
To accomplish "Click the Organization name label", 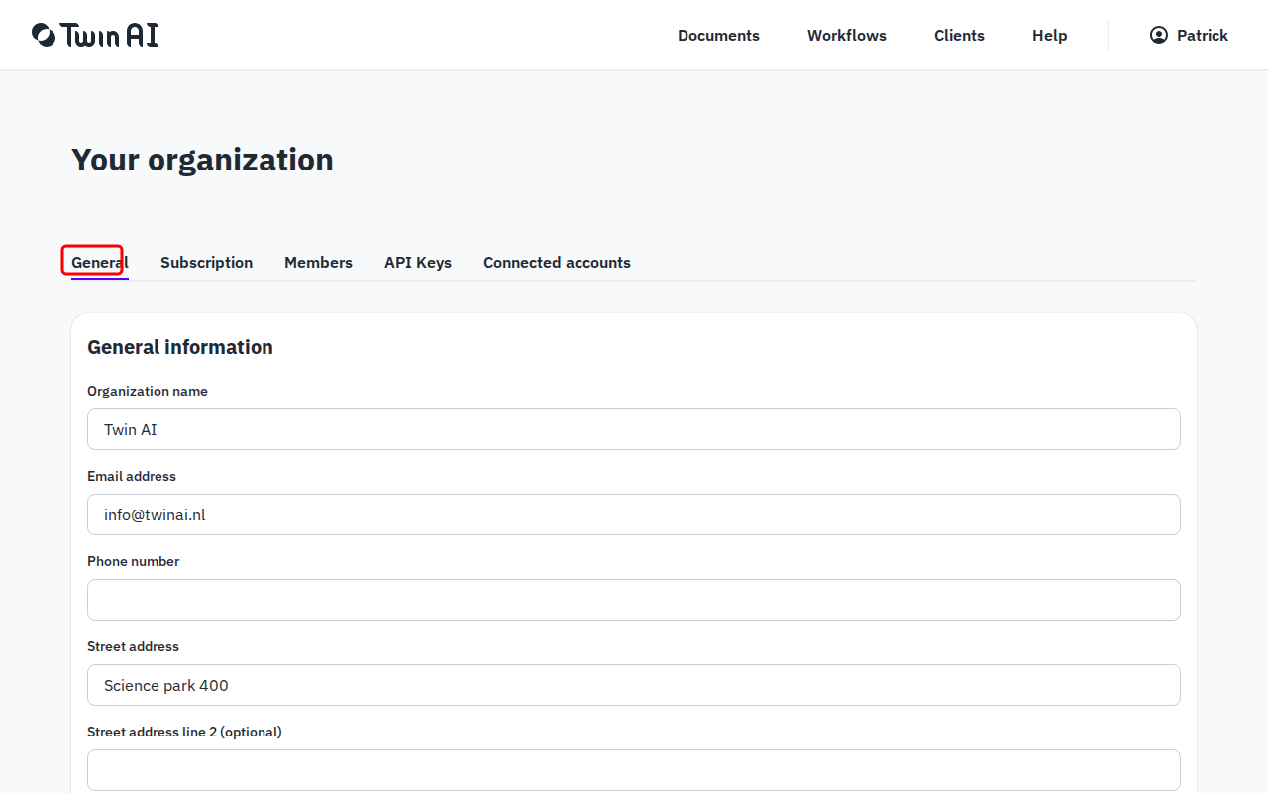I will [x=148, y=391].
